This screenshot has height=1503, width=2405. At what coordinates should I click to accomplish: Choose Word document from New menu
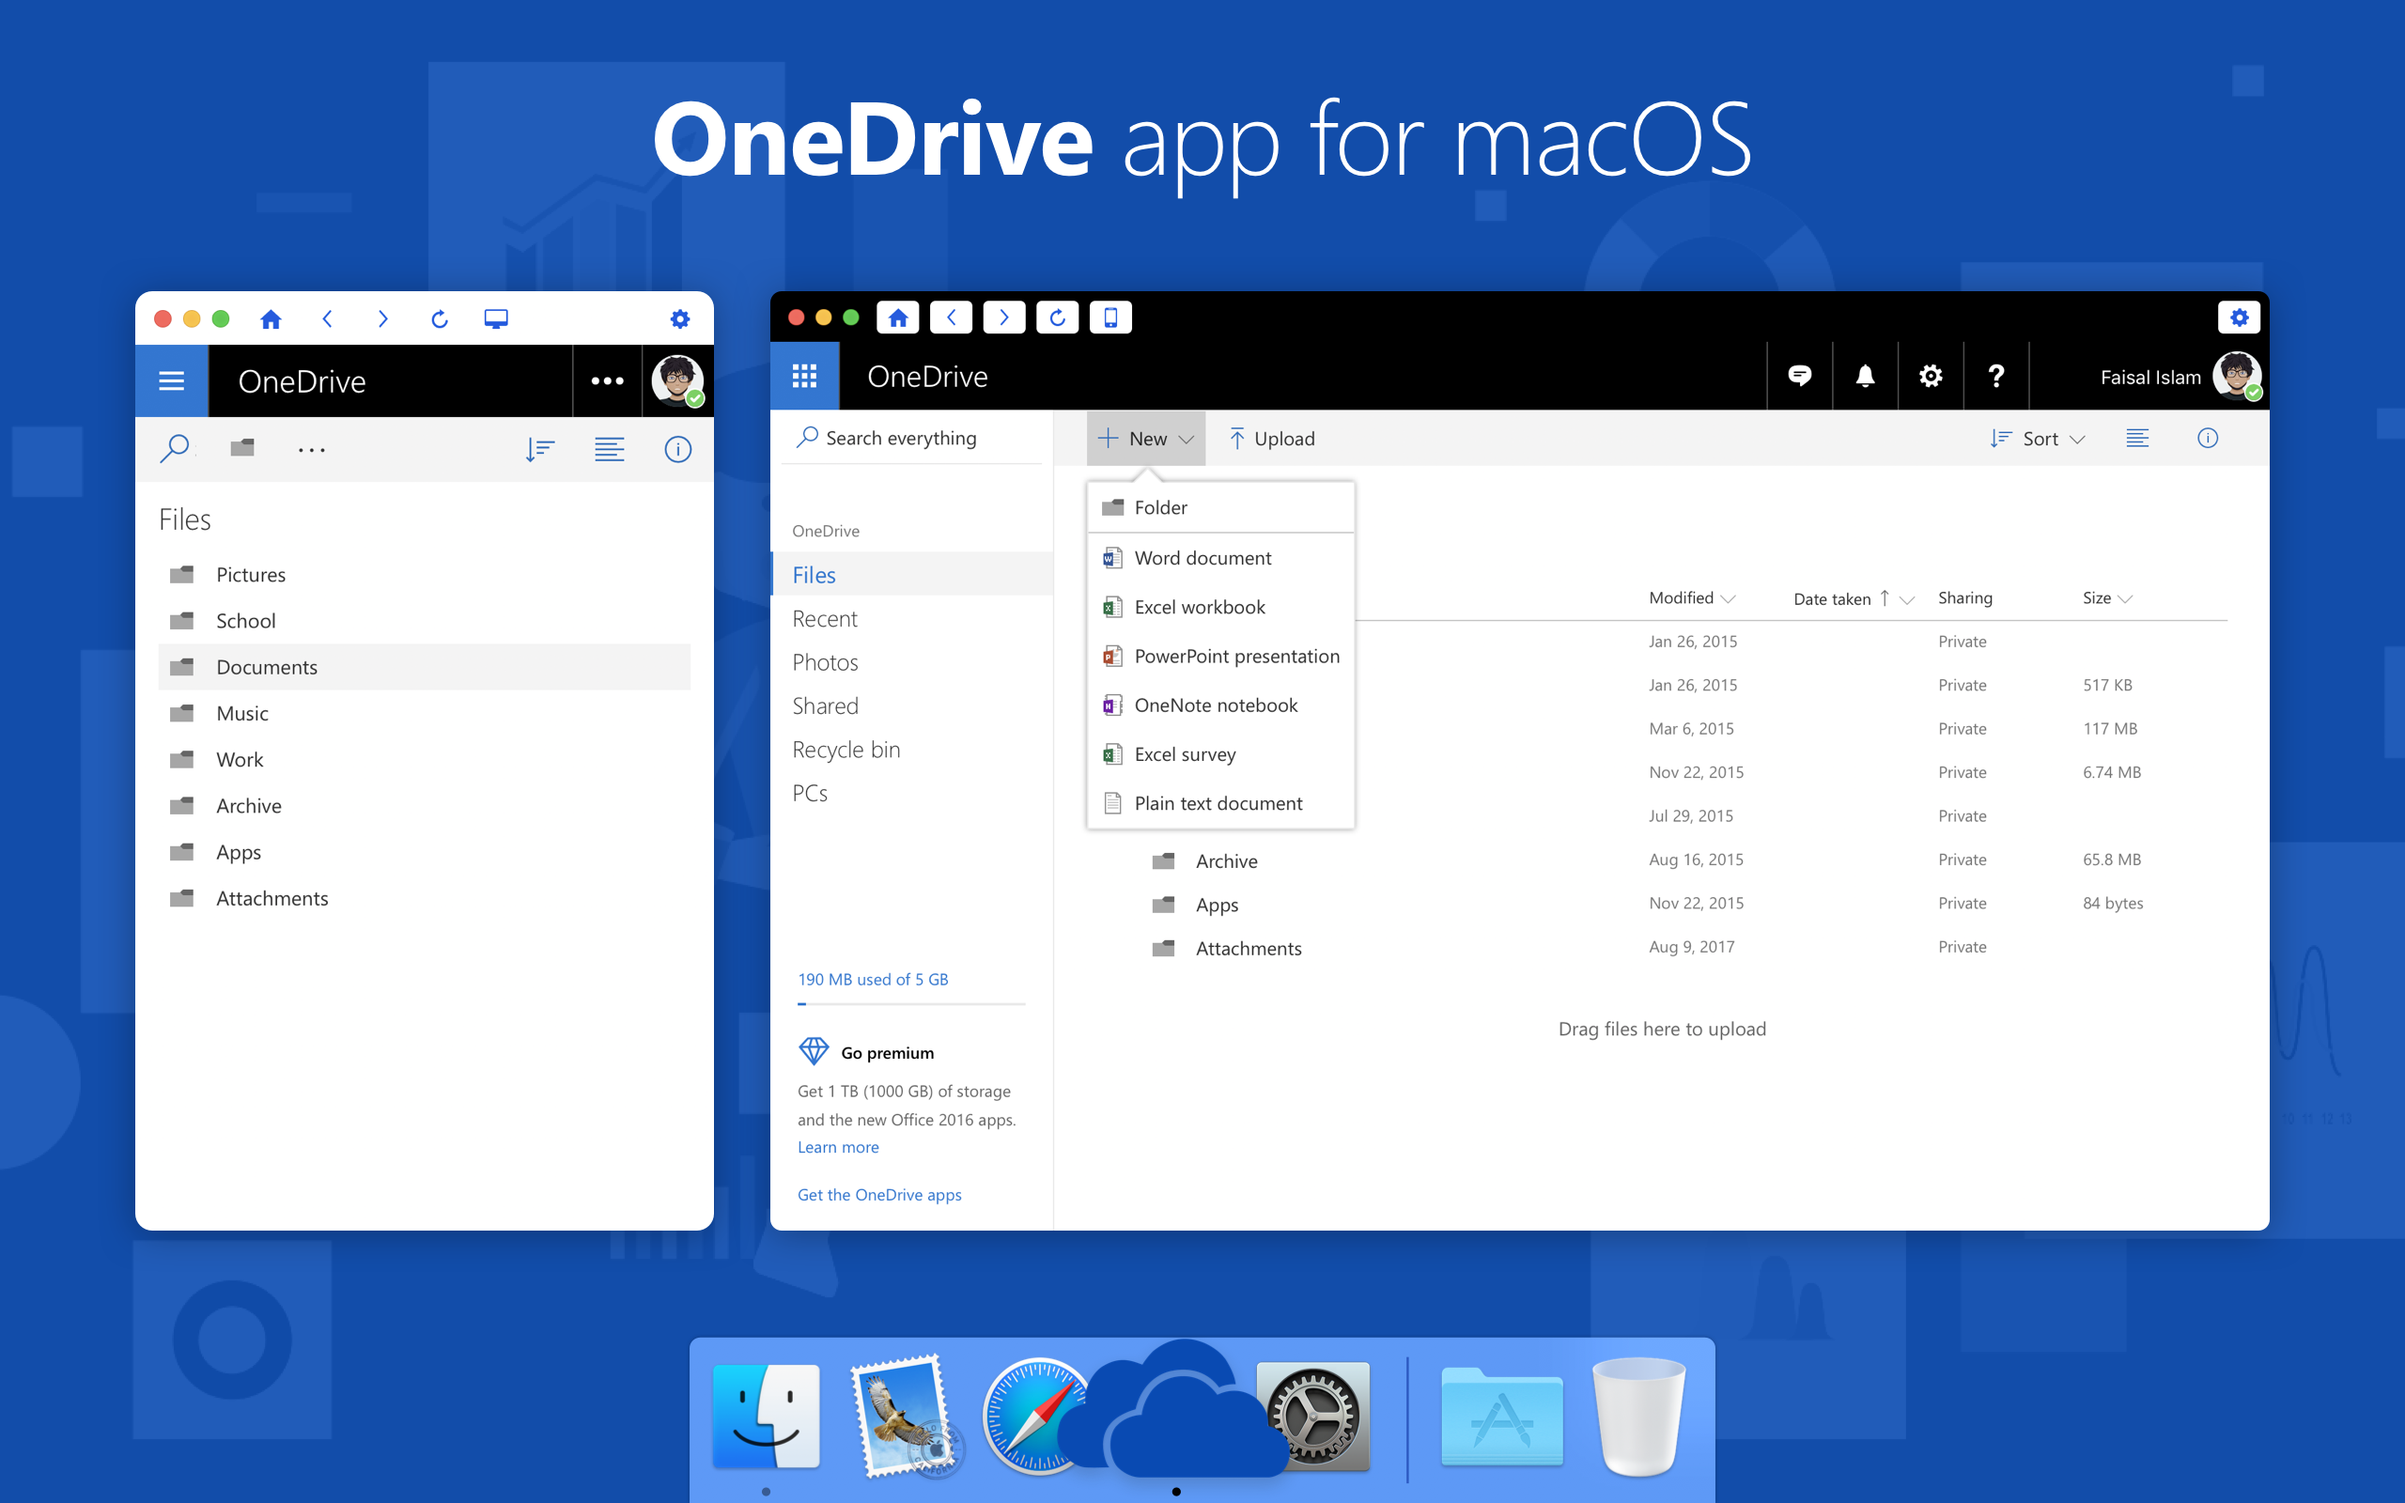coord(1221,558)
